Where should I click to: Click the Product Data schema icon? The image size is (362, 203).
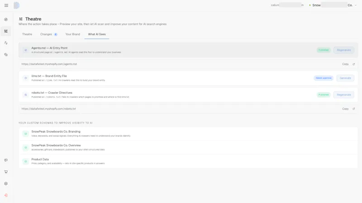[x=26, y=161]
